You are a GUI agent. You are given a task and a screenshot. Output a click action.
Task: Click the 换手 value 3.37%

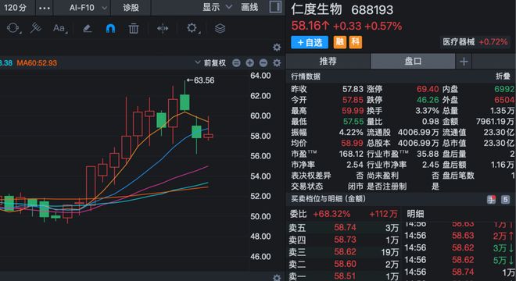[427, 111]
